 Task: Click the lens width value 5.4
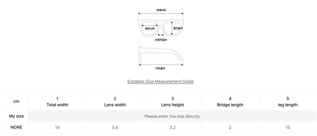point(115,127)
